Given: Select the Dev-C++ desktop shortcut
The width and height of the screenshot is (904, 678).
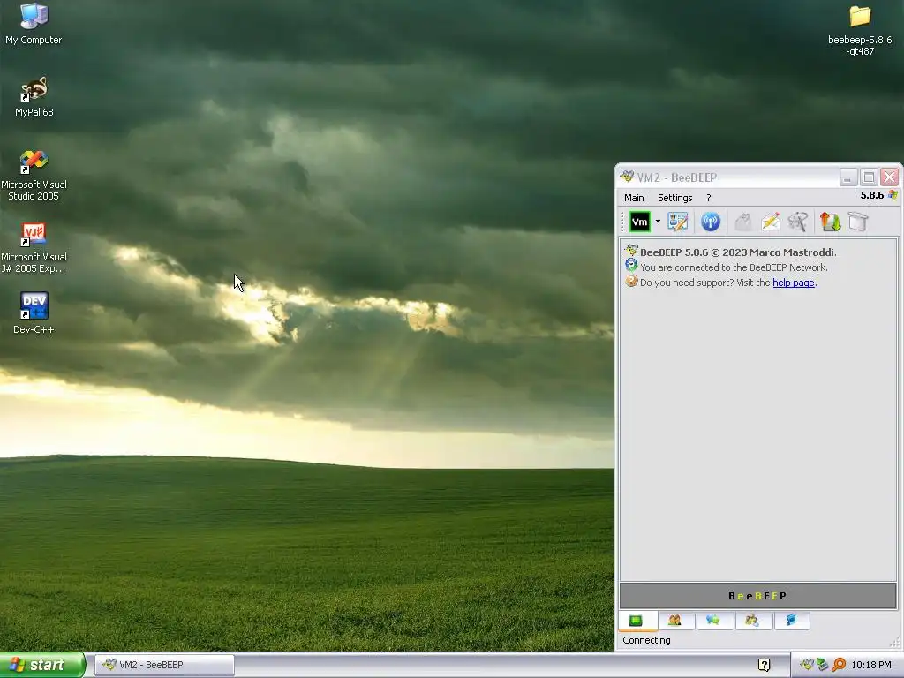Looking at the screenshot, I should tap(34, 313).
